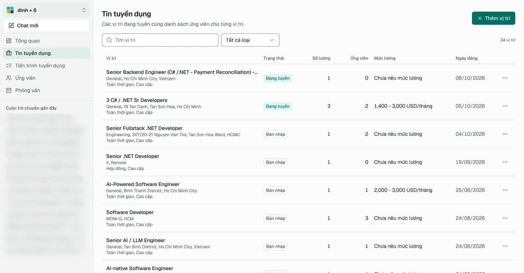Select Tin tuyển dụng in sidebar

tap(46, 53)
